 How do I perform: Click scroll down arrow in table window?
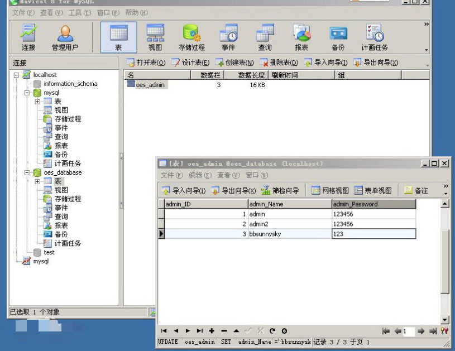pos(445,320)
